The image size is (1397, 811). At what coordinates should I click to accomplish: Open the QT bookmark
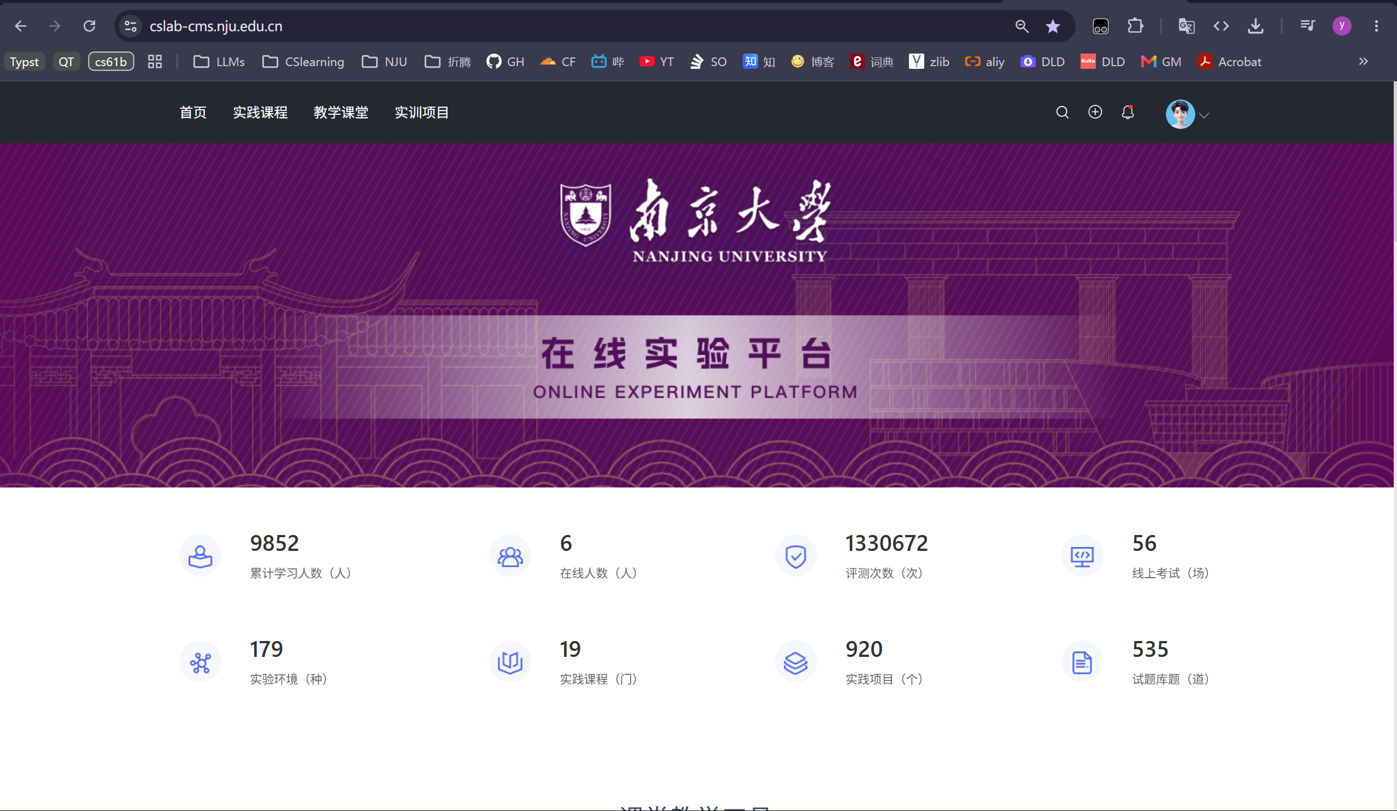[66, 62]
